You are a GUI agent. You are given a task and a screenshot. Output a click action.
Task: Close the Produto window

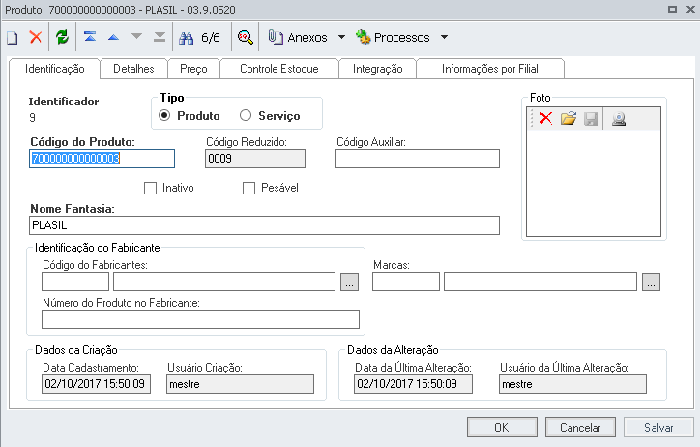690,9
